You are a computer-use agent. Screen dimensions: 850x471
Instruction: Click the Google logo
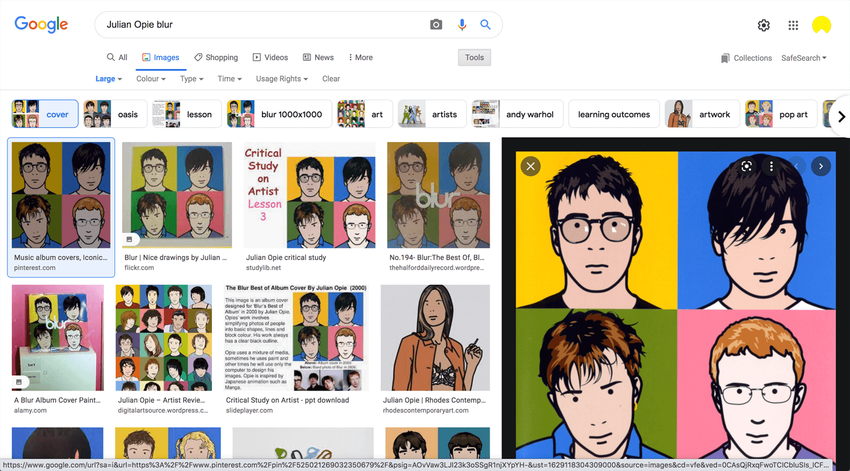coord(41,24)
